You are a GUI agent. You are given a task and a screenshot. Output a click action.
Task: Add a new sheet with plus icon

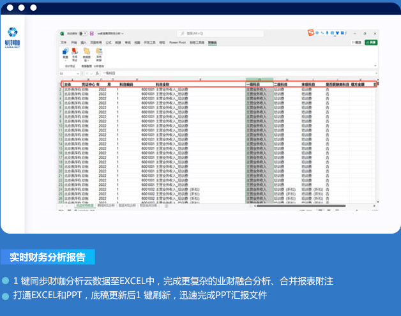pyautogui.click(x=166, y=206)
